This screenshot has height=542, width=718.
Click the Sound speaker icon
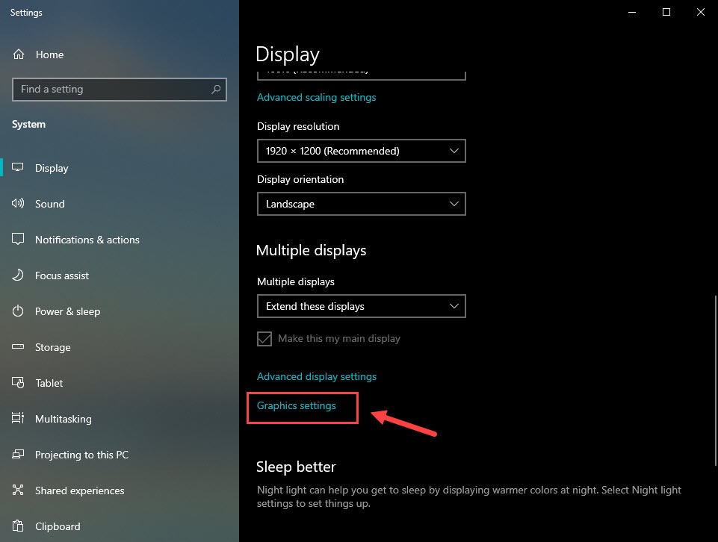coord(17,204)
